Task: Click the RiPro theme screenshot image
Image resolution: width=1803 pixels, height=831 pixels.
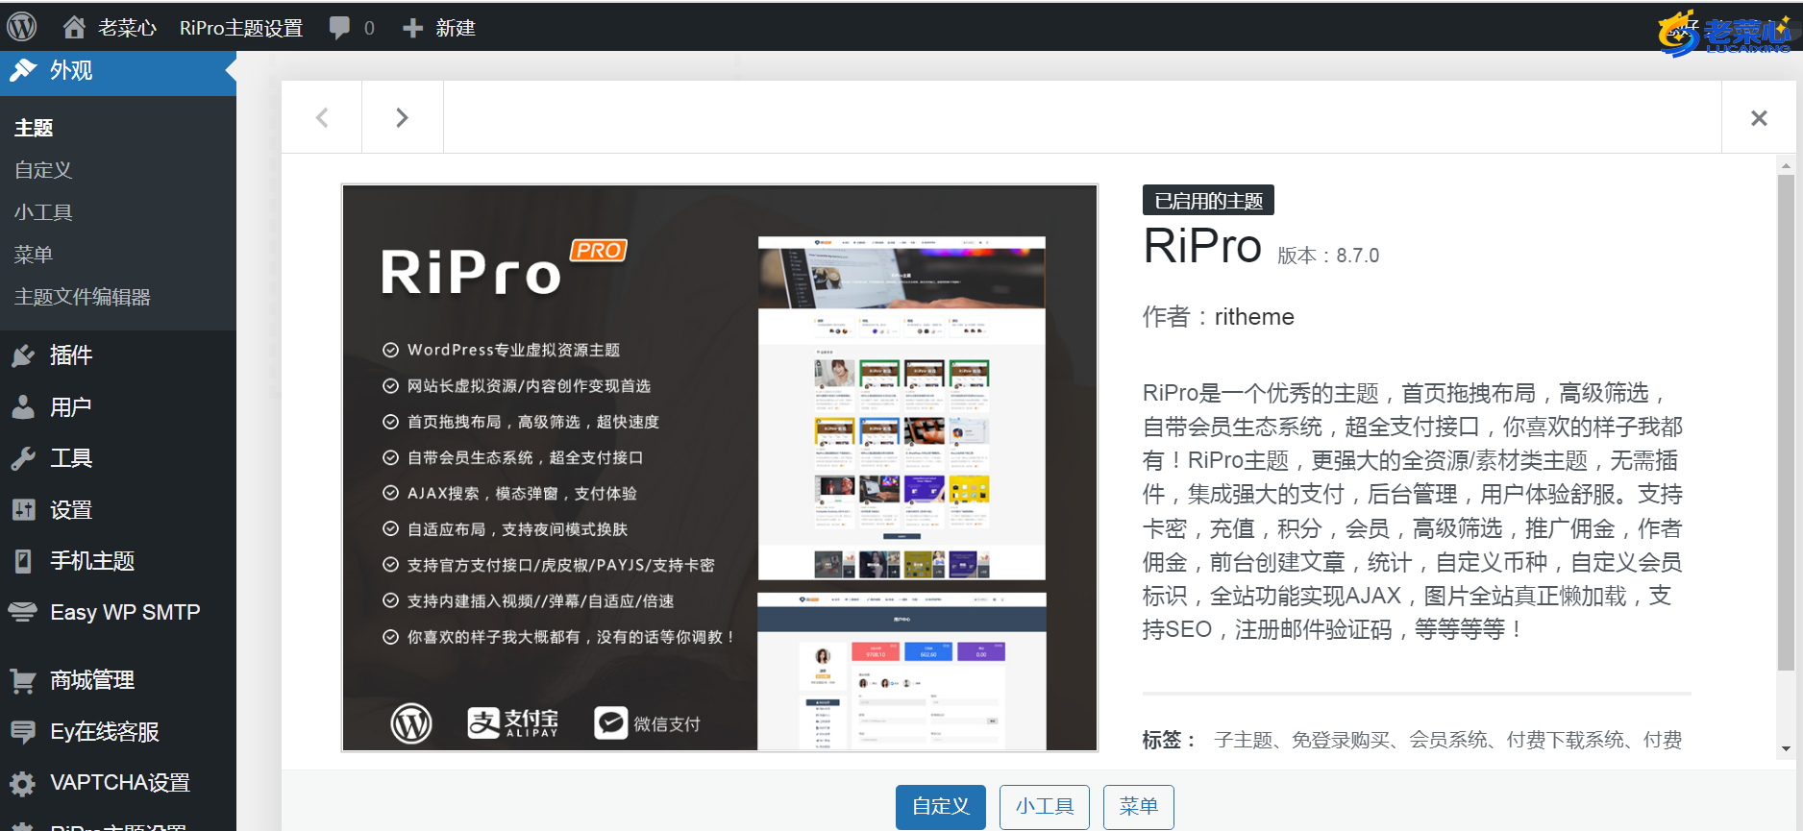Action: pos(720,468)
